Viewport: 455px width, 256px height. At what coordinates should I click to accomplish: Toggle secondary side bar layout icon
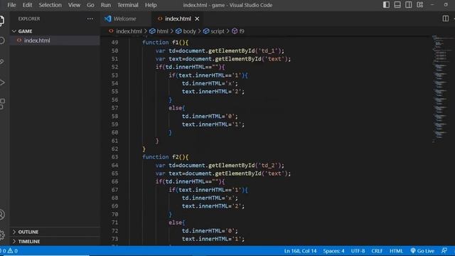tap(408, 5)
